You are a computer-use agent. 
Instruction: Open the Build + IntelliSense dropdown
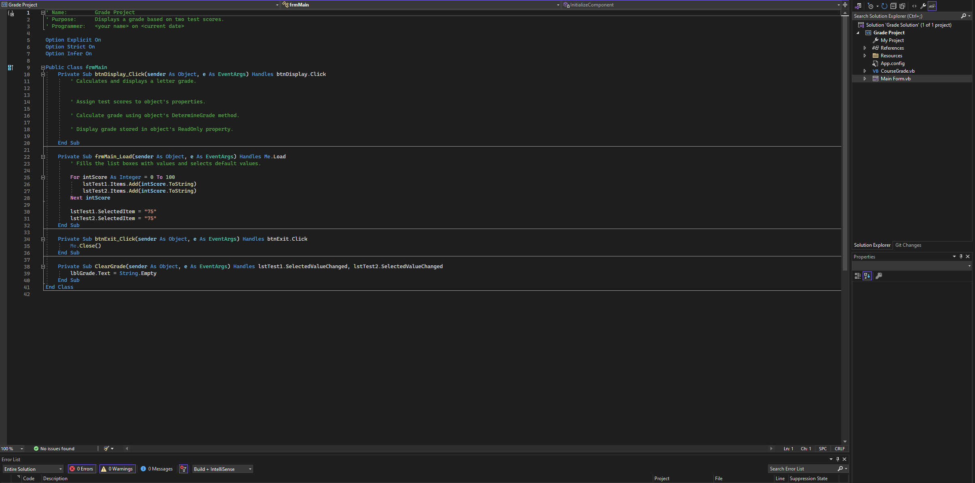pyautogui.click(x=222, y=469)
